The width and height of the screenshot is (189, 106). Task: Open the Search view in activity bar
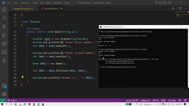coord(4,18)
